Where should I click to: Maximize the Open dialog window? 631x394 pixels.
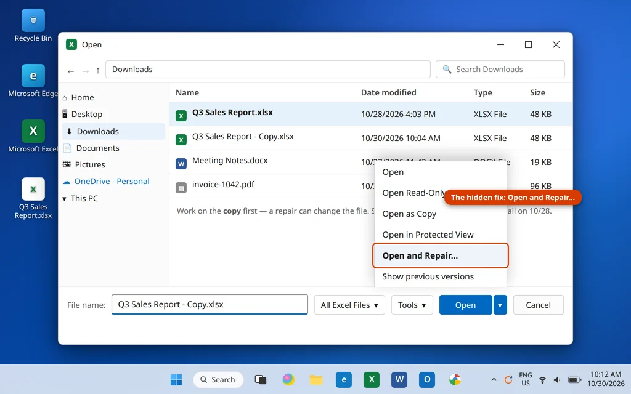528,44
